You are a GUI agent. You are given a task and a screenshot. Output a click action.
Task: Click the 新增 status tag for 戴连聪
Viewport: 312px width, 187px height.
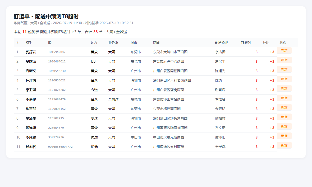pyautogui.click(x=284, y=126)
